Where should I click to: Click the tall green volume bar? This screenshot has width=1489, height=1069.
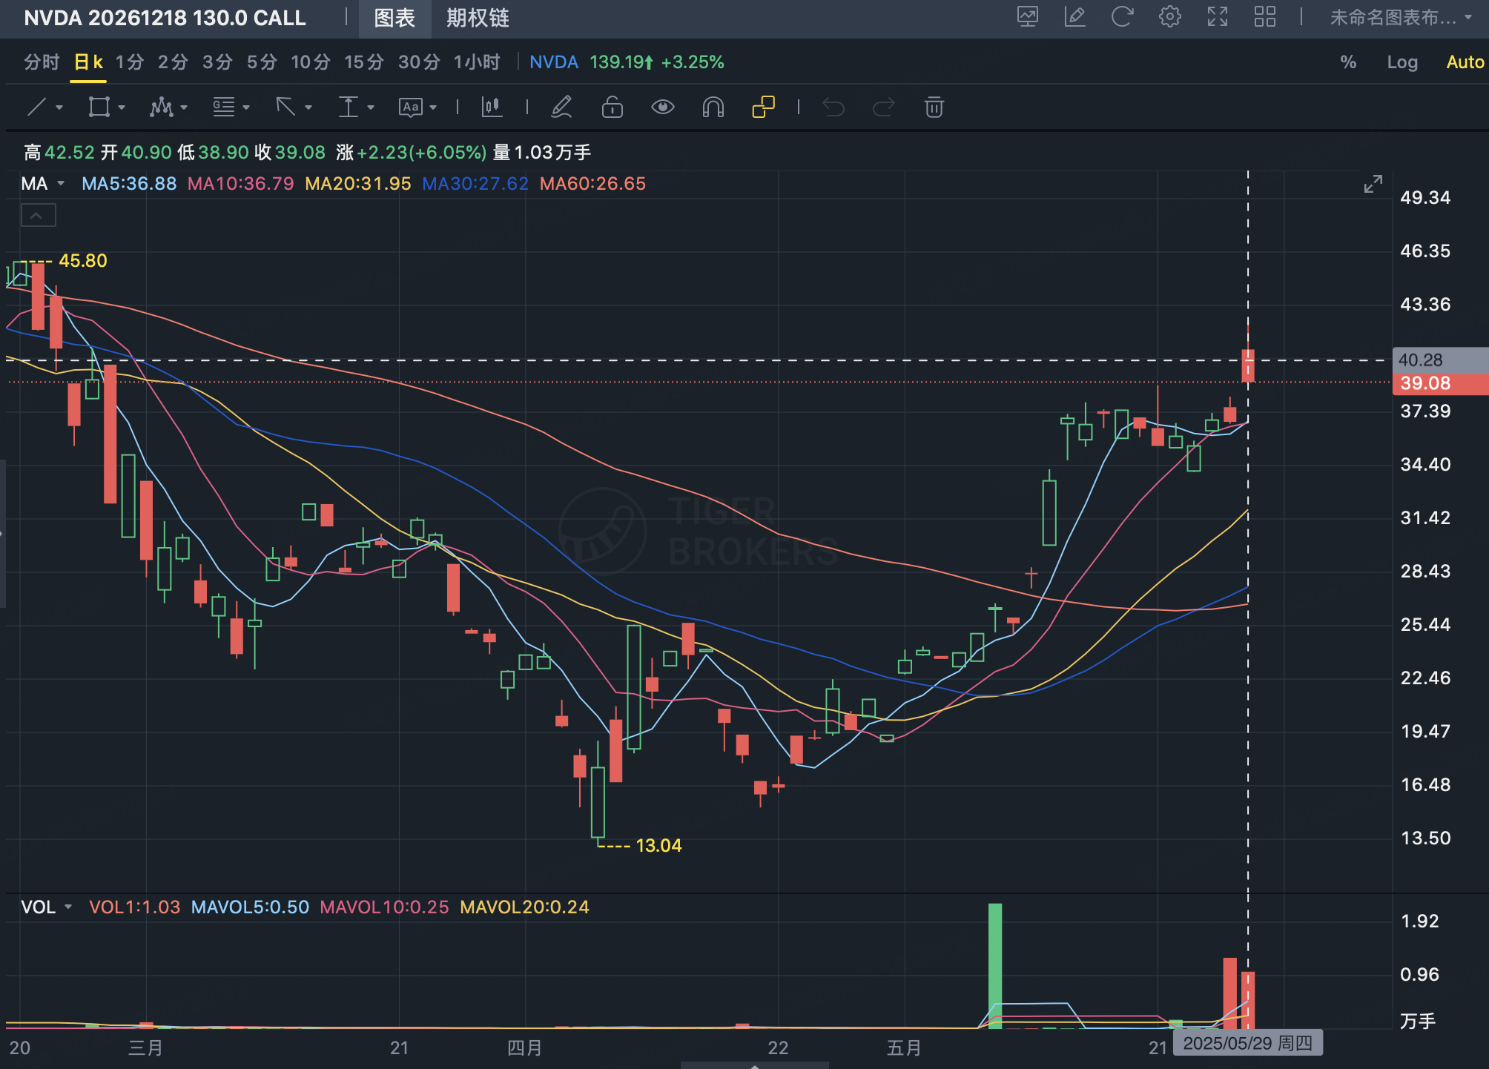click(995, 965)
